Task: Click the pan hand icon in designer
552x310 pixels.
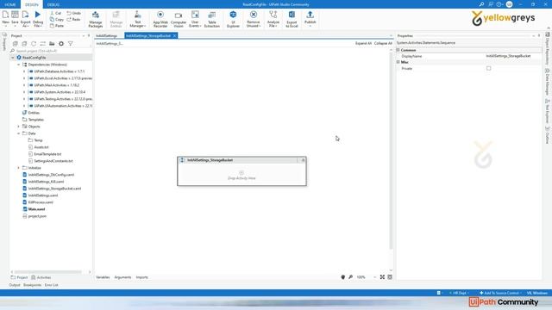Action: point(343,277)
